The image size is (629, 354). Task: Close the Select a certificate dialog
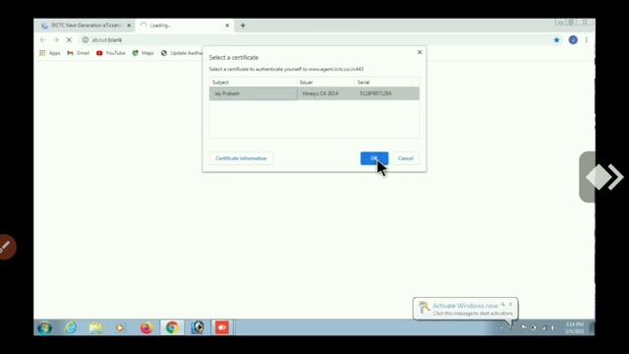click(420, 52)
